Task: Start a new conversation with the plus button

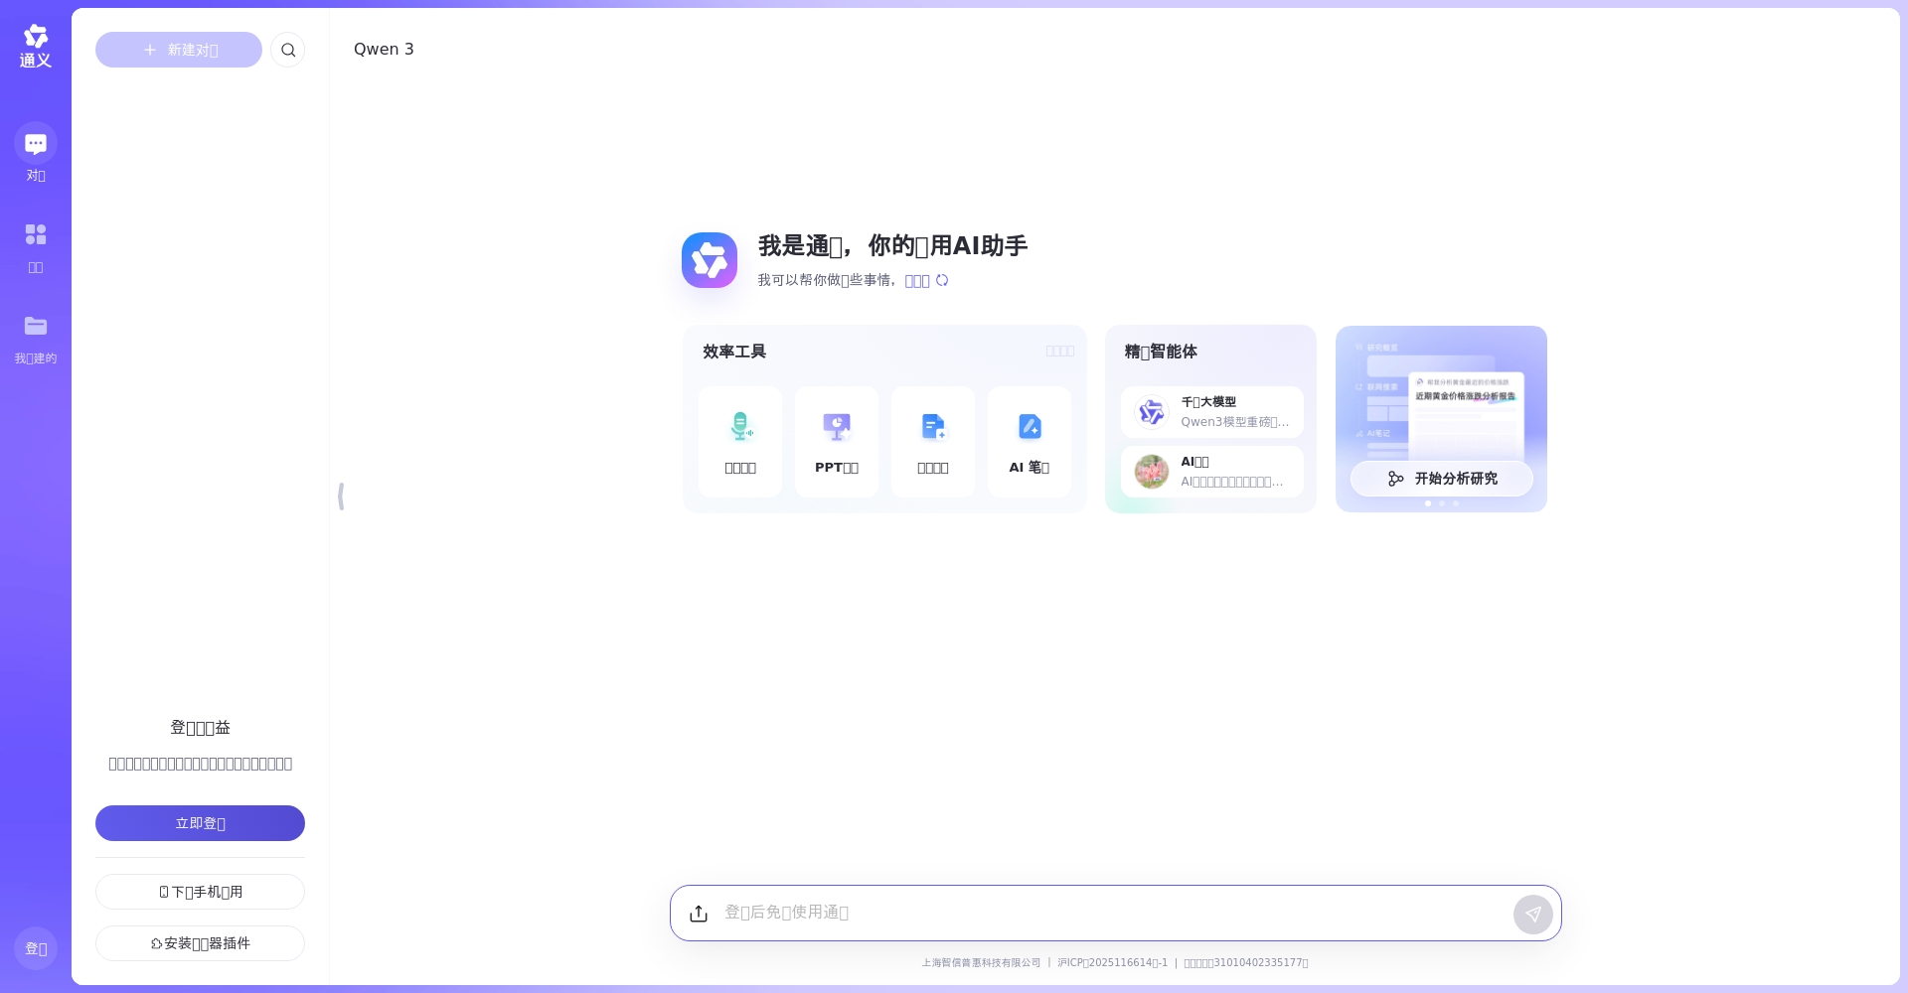Action: pyautogui.click(x=179, y=50)
